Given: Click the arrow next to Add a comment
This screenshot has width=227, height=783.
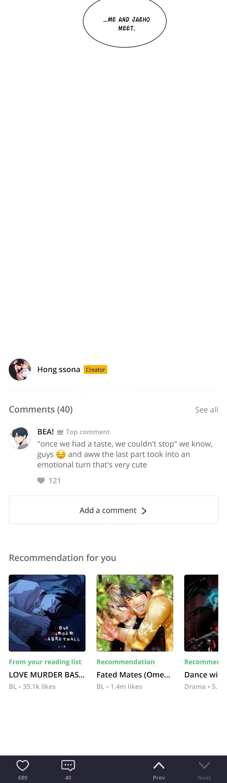Looking at the screenshot, I should 144,511.
